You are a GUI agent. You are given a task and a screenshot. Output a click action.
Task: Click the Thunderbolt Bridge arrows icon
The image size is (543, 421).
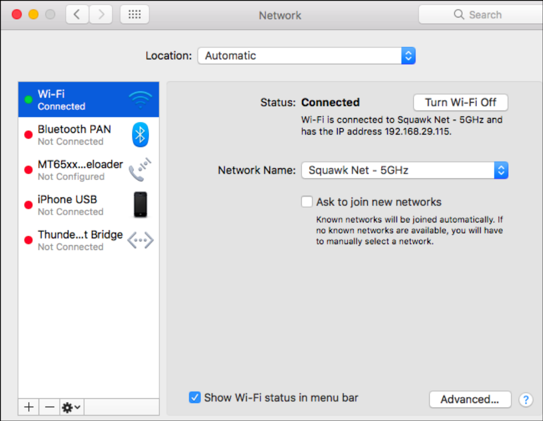(140, 240)
